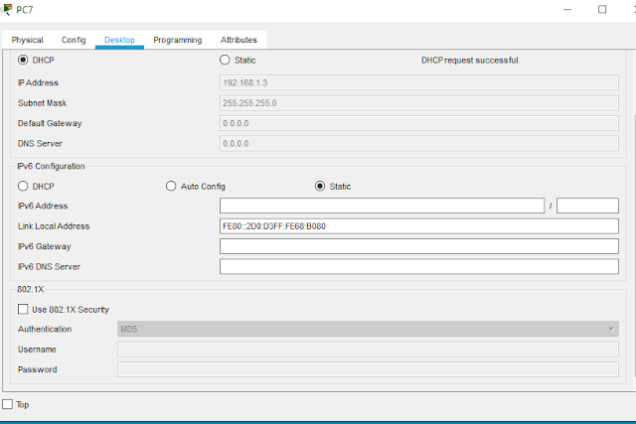
Task: Click the 802.1X Password field
Action: [x=368, y=369]
